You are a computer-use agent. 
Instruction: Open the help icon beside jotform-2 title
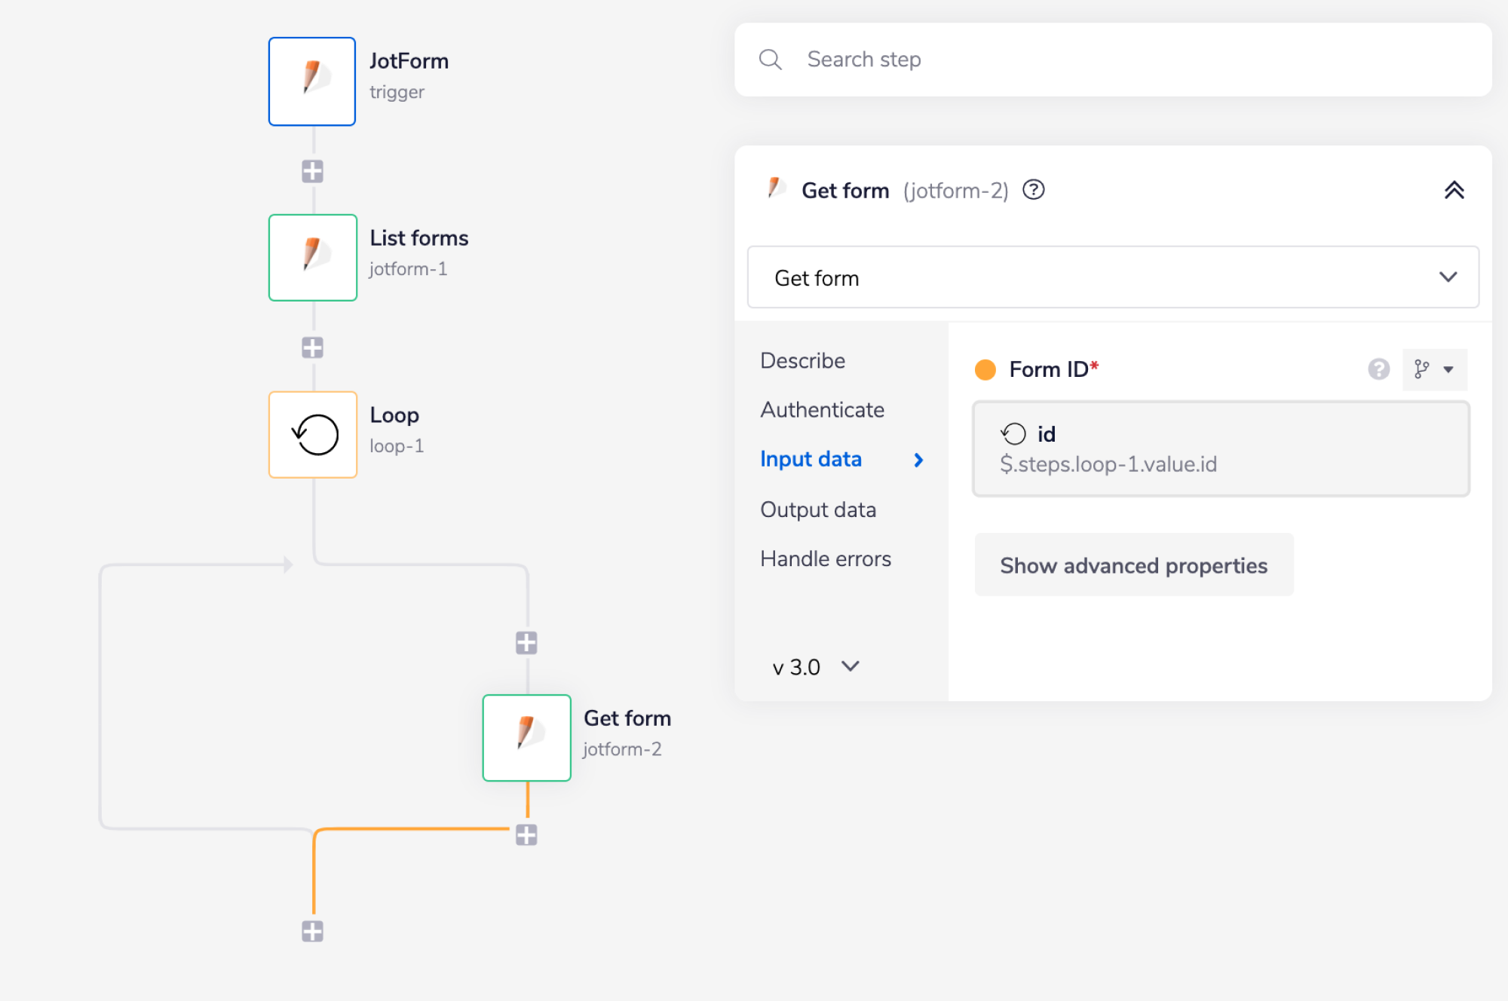click(1033, 190)
